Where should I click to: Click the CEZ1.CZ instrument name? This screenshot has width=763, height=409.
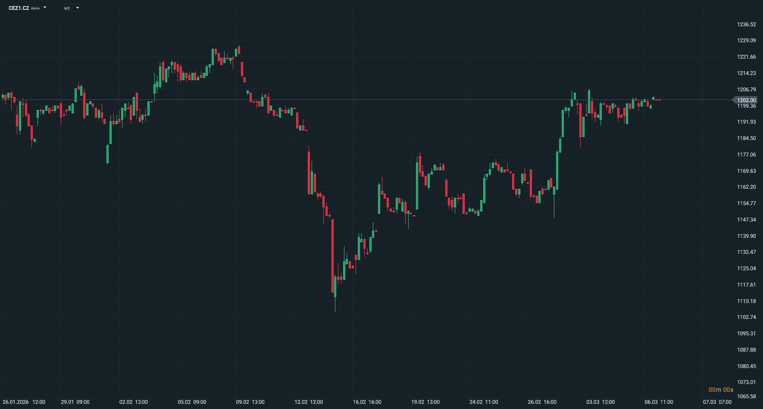[x=19, y=8]
